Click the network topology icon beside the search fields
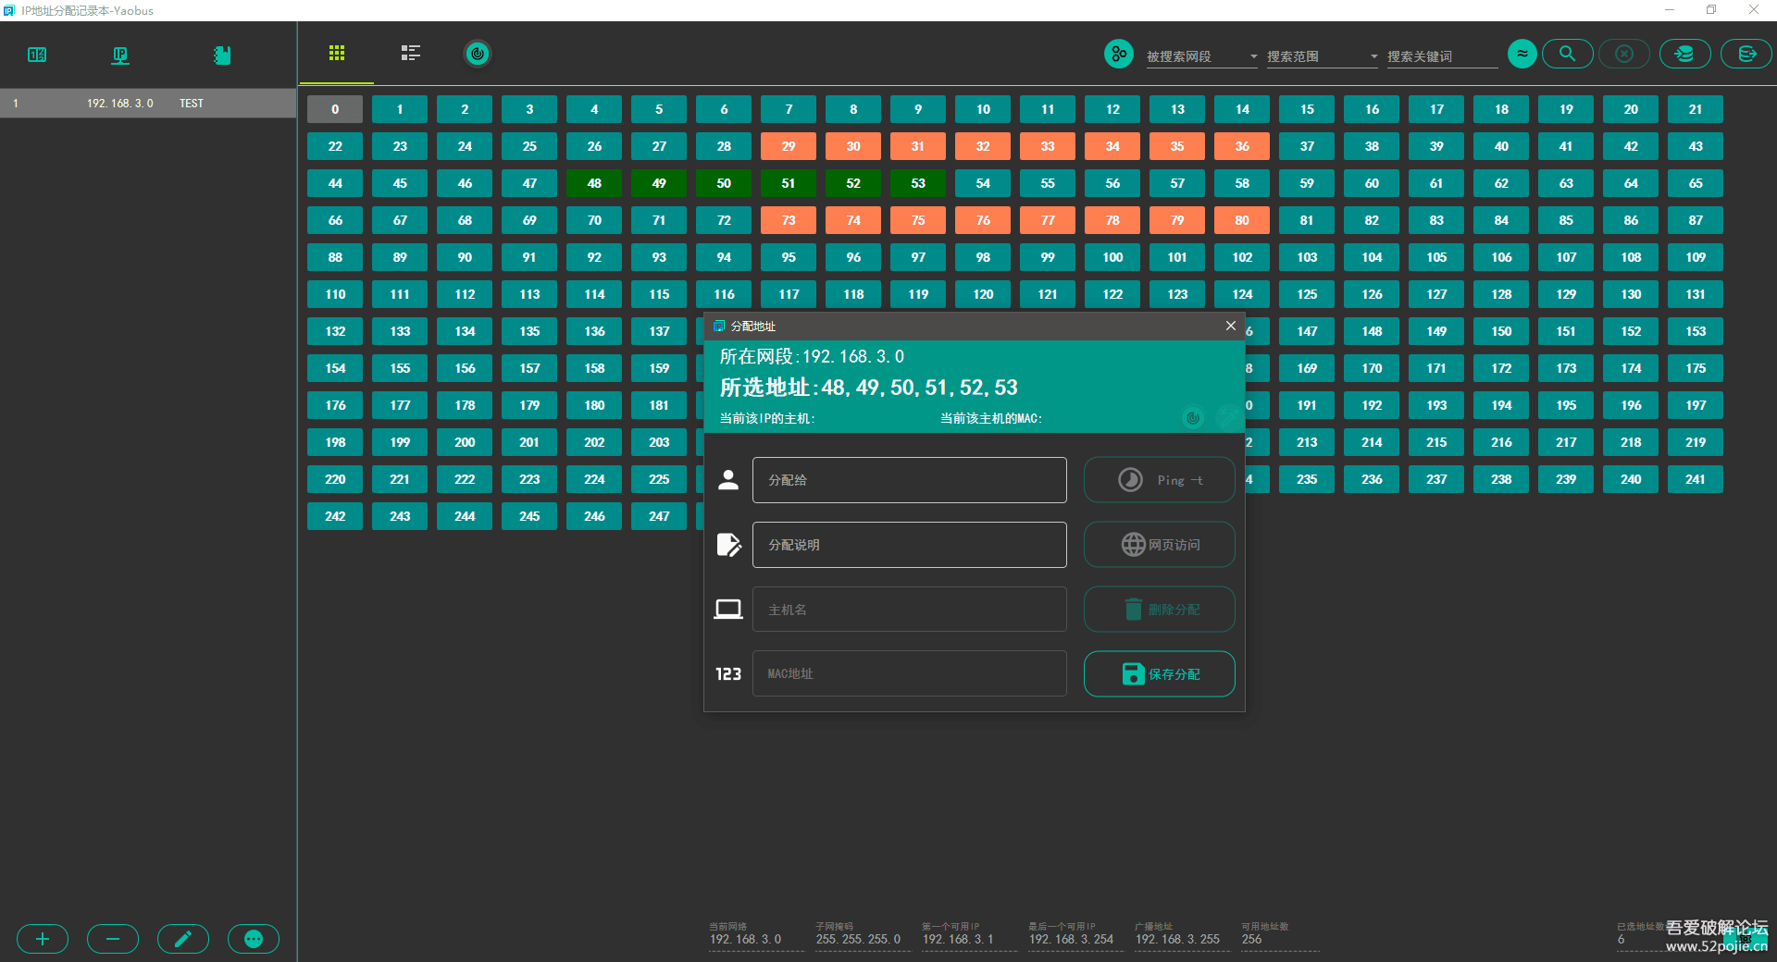 coord(1118,54)
